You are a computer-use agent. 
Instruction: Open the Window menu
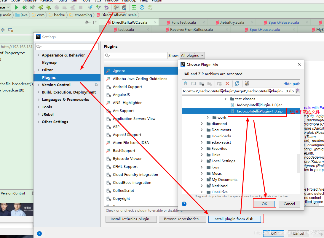click(x=111, y=1)
